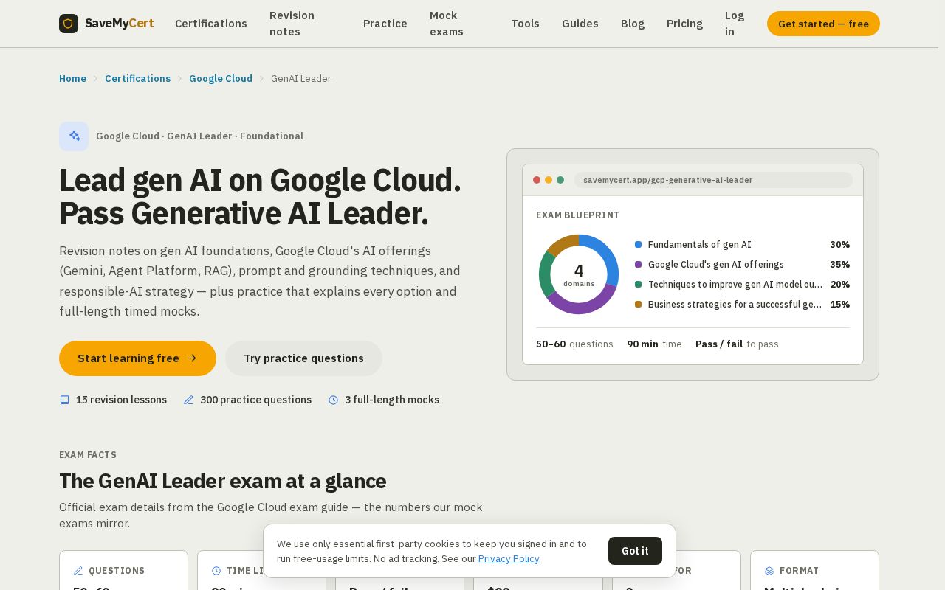Dismiss cookie notice with Got it
This screenshot has width=945, height=590.
coord(635,551)
